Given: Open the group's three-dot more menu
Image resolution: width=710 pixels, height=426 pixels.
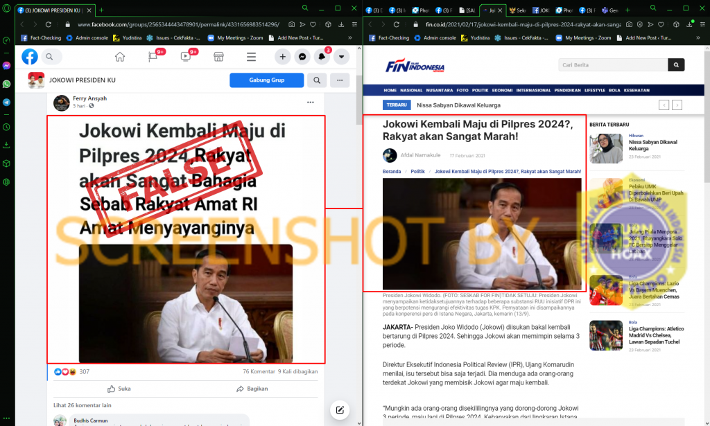Looking at the screenshot, I should coord(340,80).
